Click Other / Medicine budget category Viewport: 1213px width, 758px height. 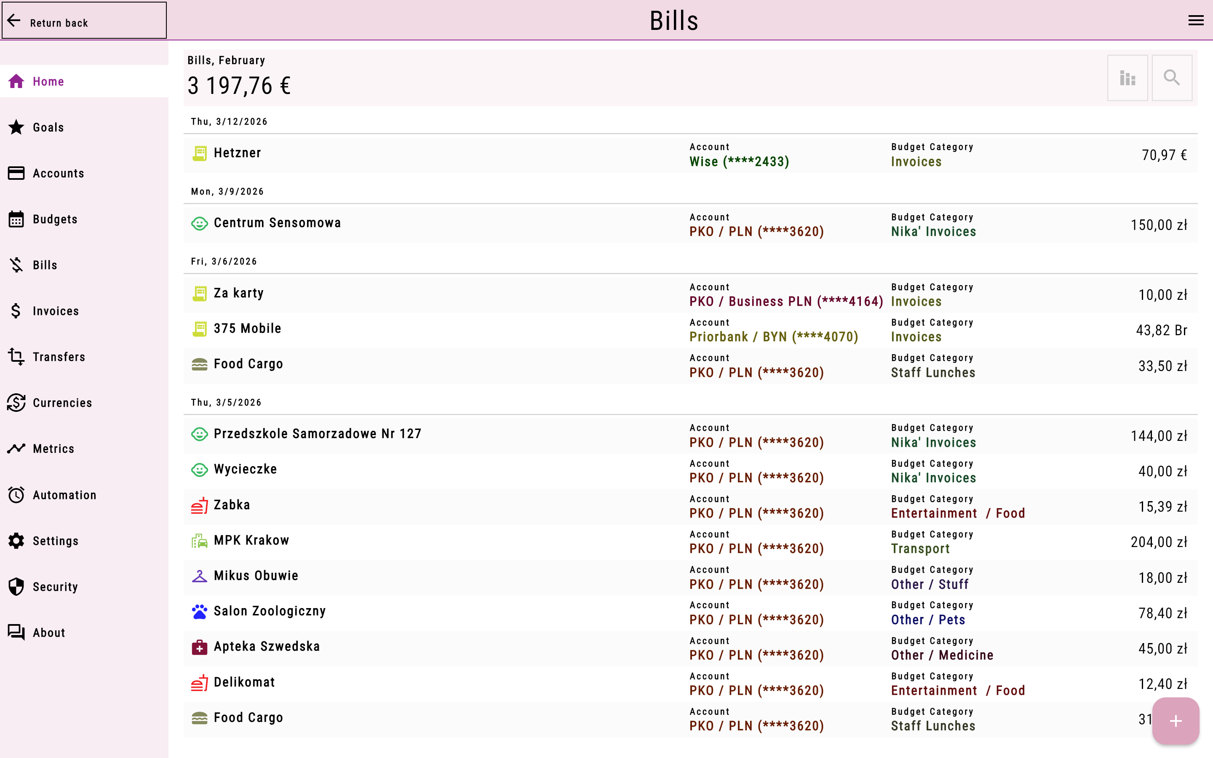click(942, 655)
